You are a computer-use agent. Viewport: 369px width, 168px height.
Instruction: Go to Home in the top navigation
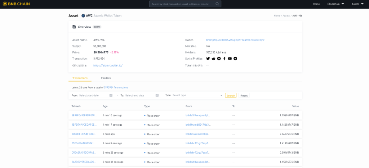tap(316, 4)
